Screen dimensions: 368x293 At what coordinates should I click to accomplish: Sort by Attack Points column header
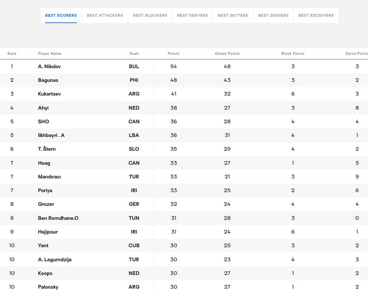[227, 53]
